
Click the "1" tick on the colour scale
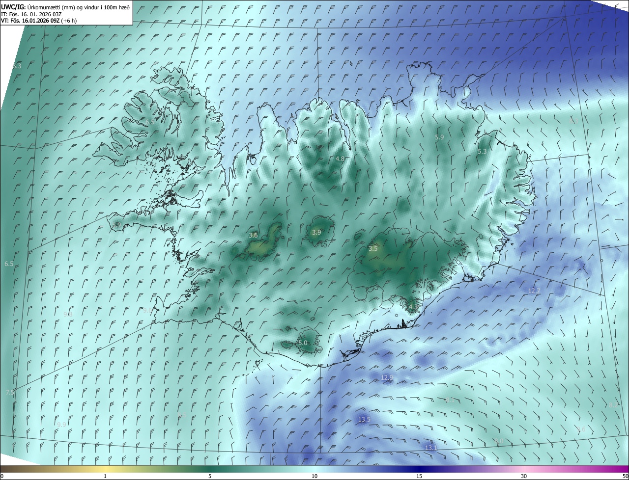coord(105,476)
